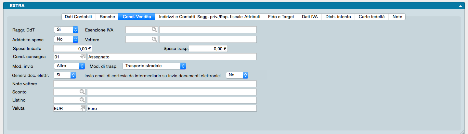Open the courtesy email invio dropdown
Viewport: 468px width, 134px height.
[x=237, y=75]
